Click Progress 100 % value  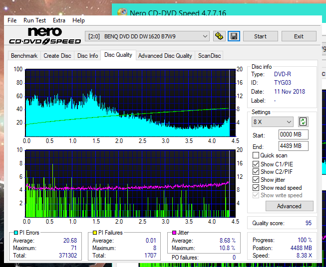click(305, 240)
